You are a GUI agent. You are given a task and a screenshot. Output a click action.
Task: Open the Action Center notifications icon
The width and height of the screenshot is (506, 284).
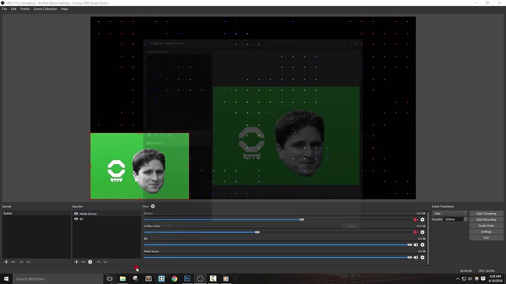click(483, 279)
